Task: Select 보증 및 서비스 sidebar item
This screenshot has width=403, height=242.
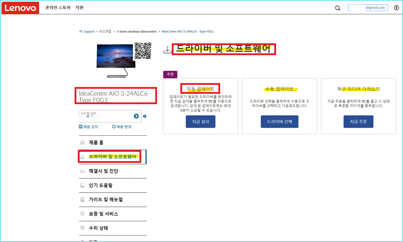Action: [x=113, y=214]
